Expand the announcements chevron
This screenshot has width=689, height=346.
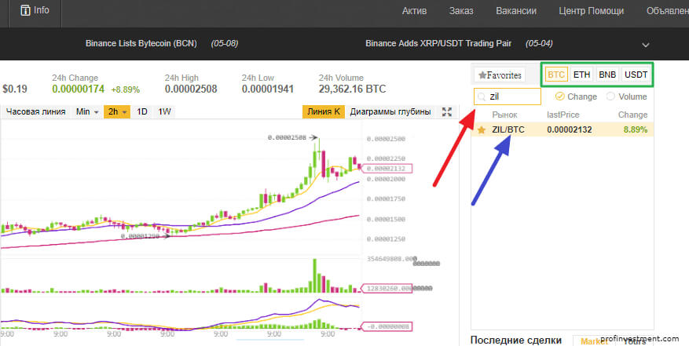pyautogui.click(x=646, y=45)
